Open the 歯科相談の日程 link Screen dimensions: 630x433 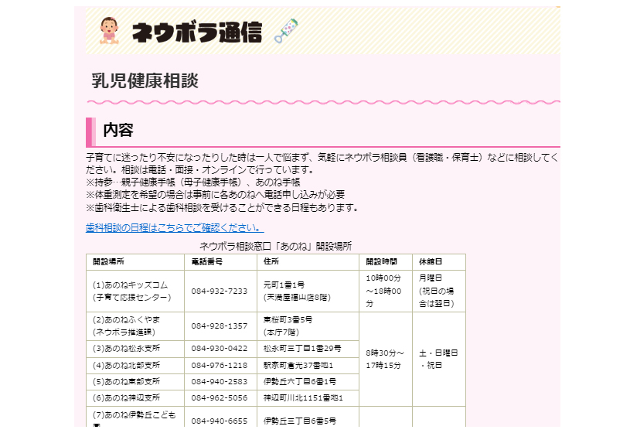174,228
